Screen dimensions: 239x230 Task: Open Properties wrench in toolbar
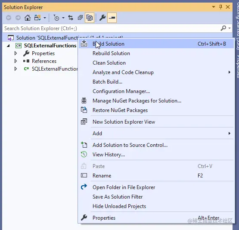click(x=102, y=18)
